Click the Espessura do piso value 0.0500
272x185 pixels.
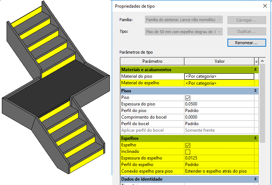coord(219,104)
